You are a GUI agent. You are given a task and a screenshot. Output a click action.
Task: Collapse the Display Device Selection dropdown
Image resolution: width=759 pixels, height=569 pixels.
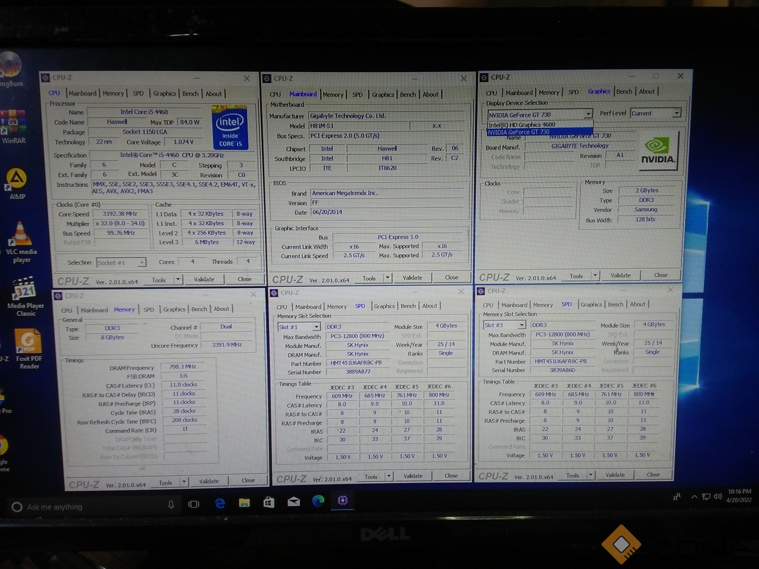[x=588, y=114]
